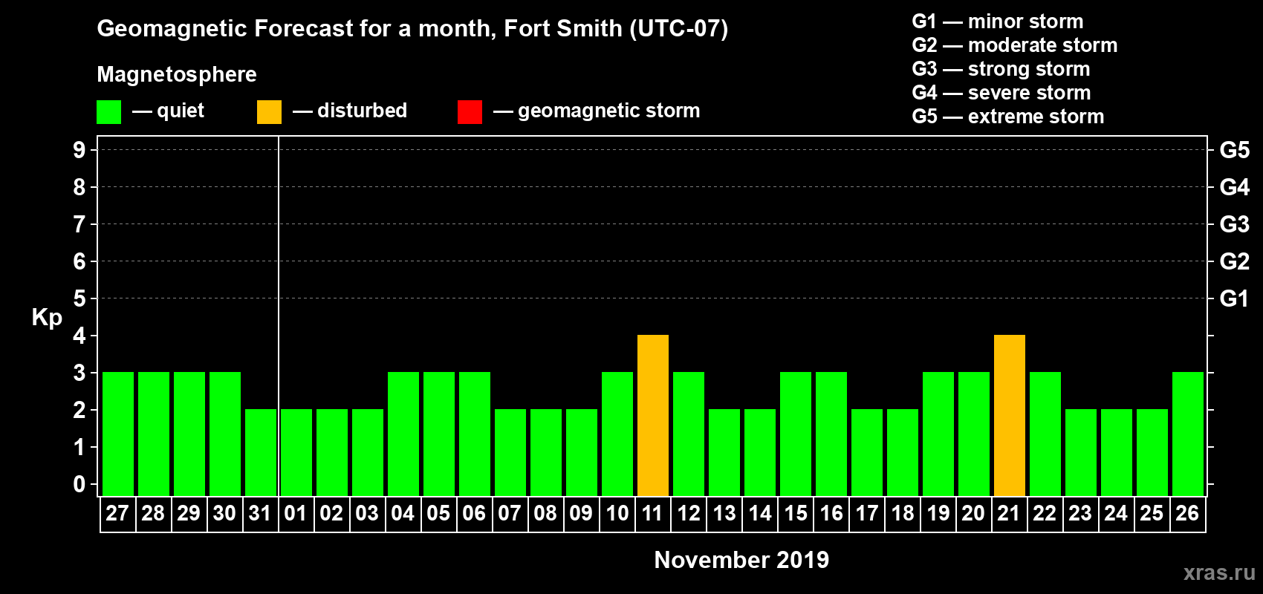
Task: Click date label 11 on the axis
Action: pos(652,513)
